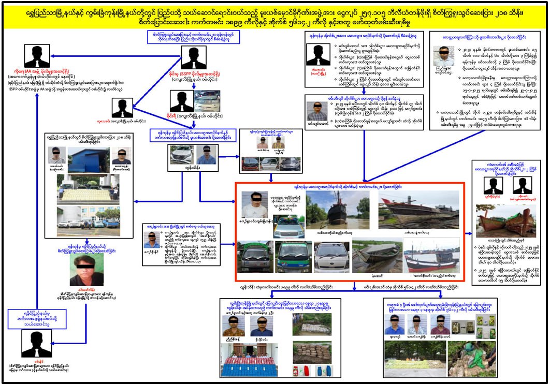Click the large portrait of man on green background

coord(86,270)
